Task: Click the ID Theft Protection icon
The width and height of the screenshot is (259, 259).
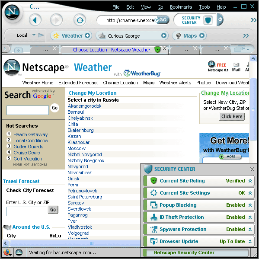Action: click(154, 217)
